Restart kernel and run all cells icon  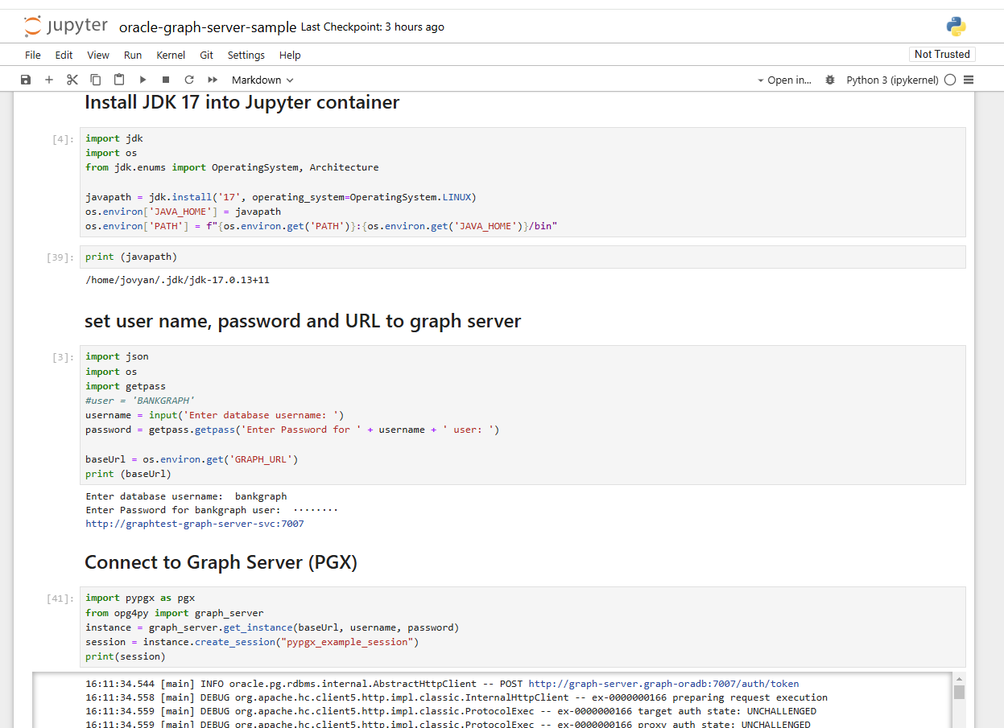(x=213, y=80)
